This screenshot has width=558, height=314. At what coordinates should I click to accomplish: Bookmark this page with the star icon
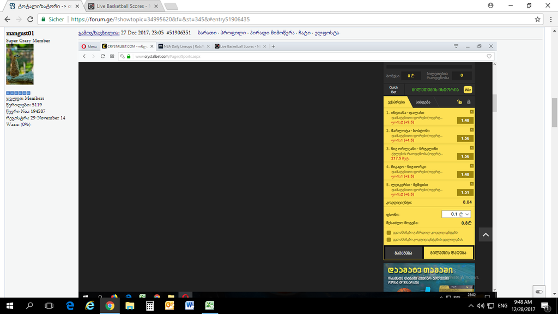tap(537, 20)
